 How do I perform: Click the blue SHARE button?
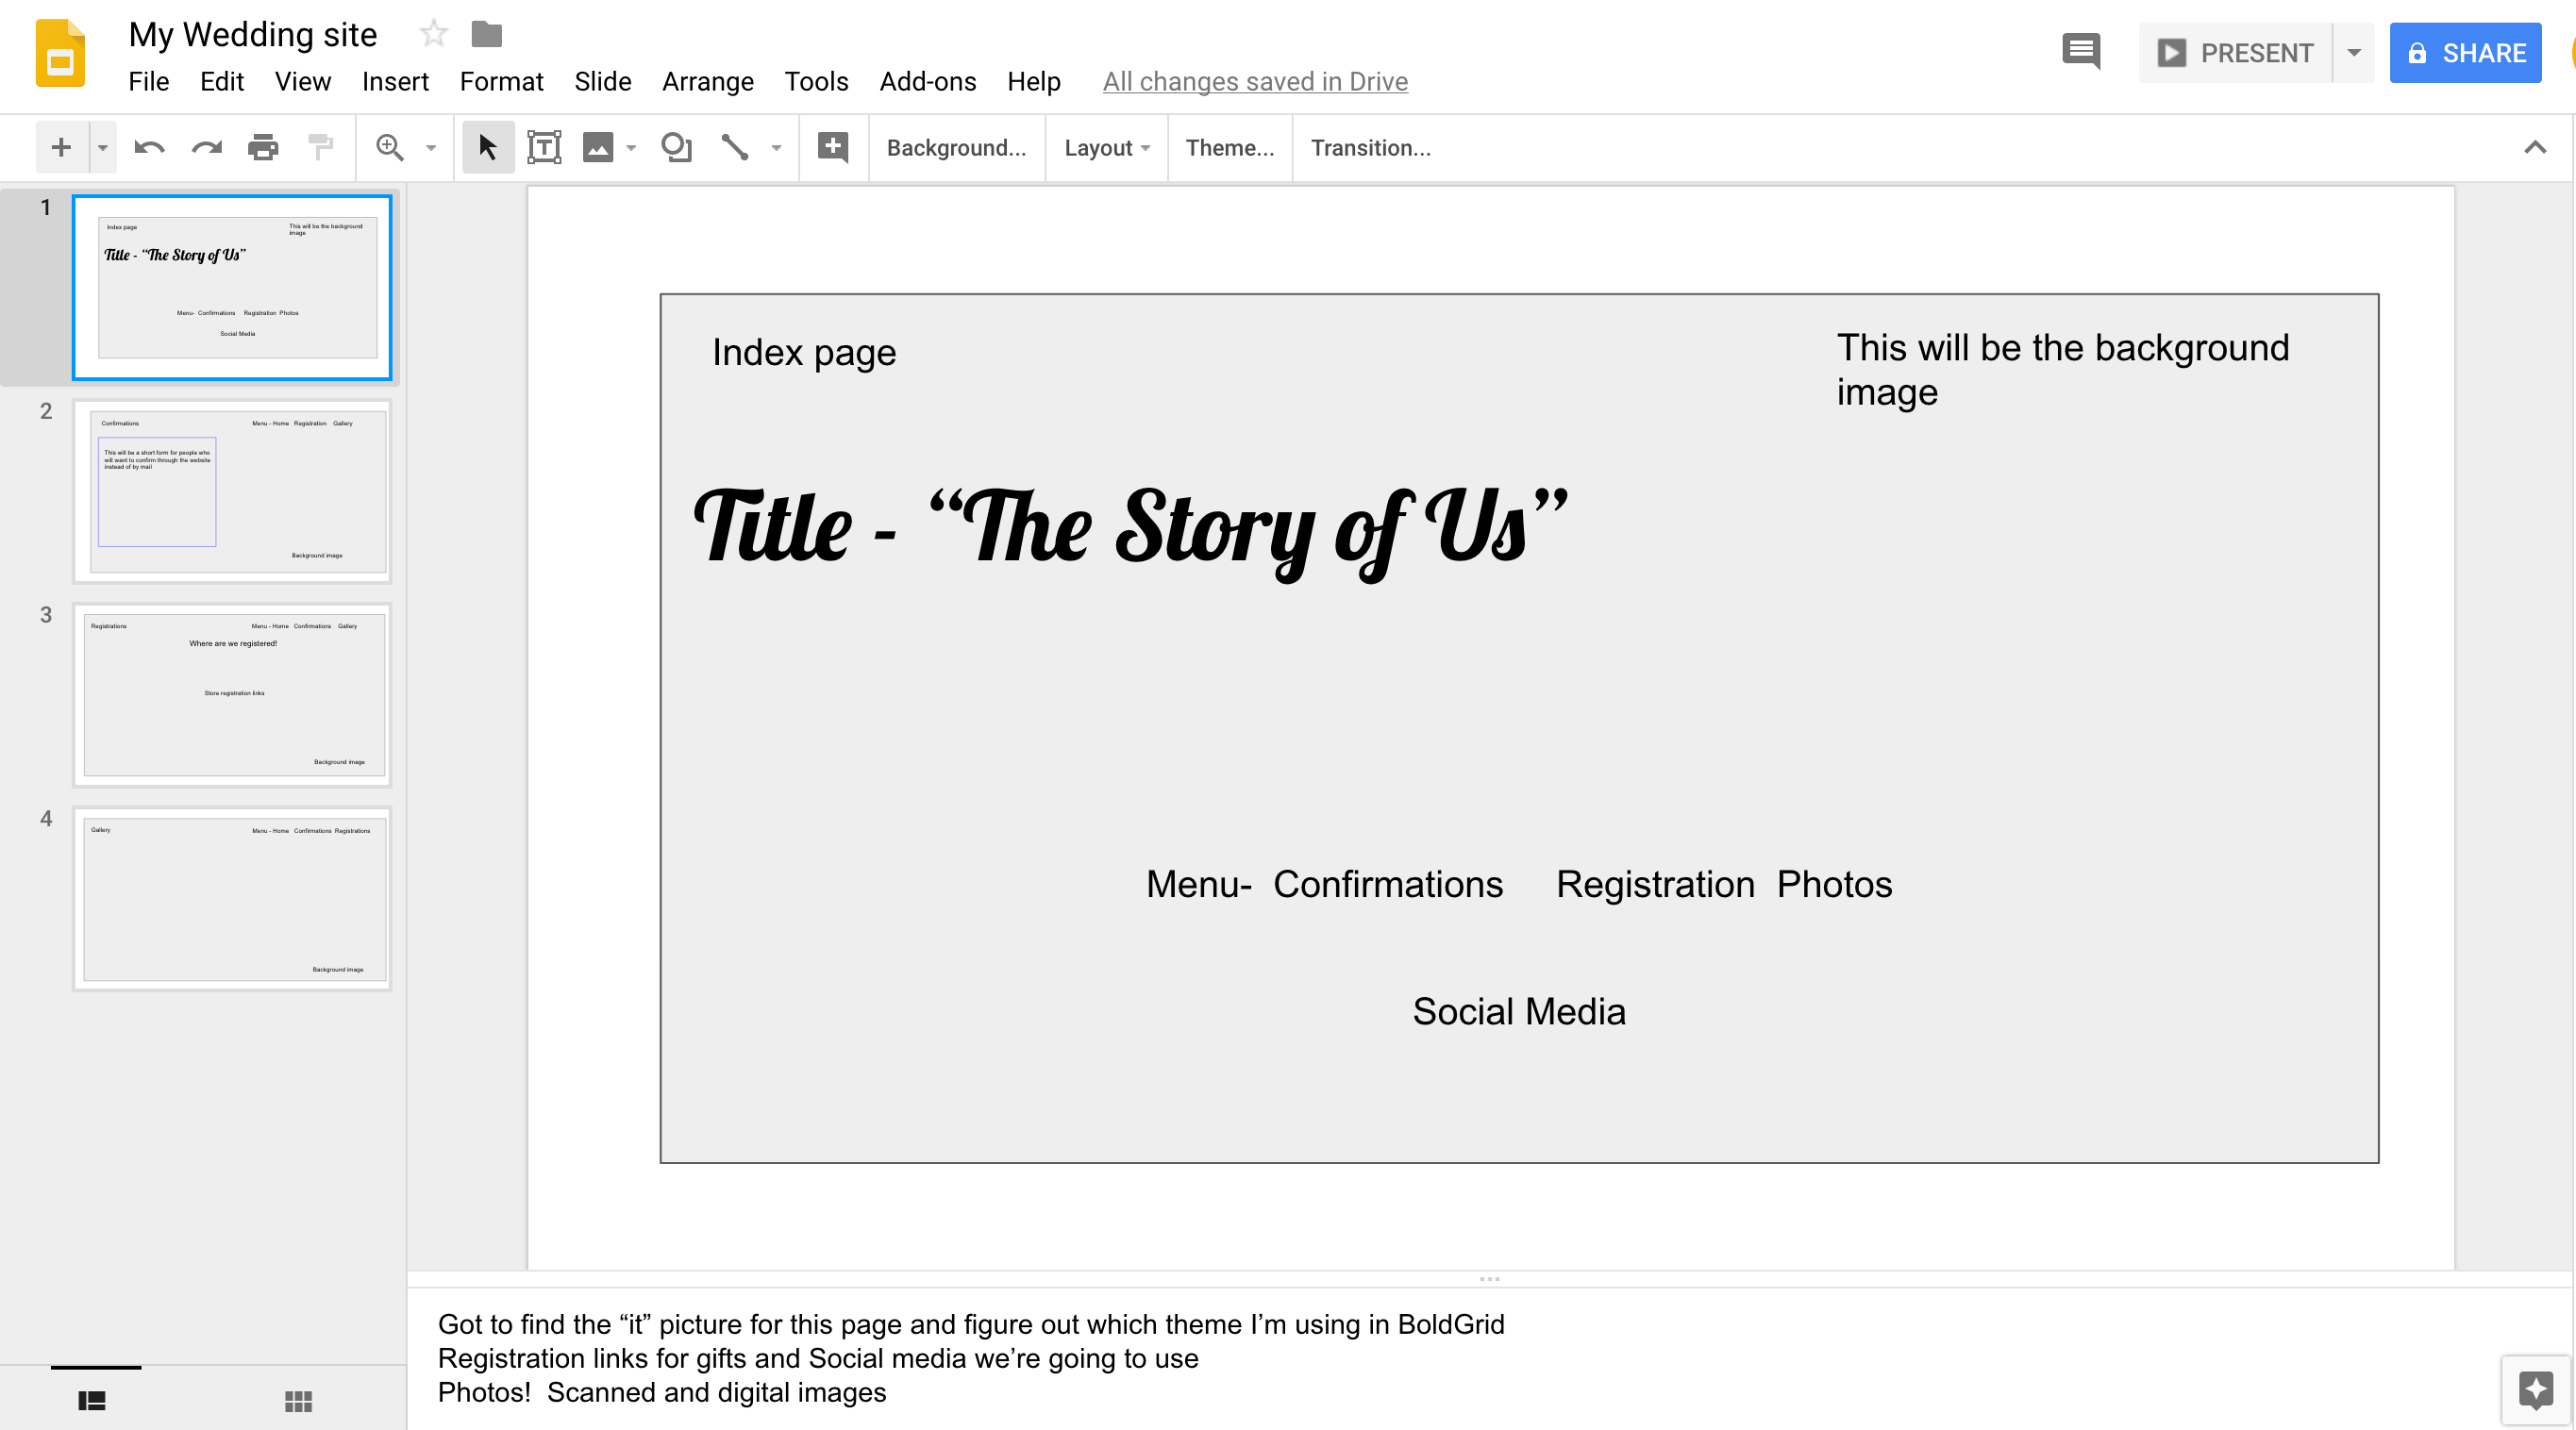pos(2465,53)
